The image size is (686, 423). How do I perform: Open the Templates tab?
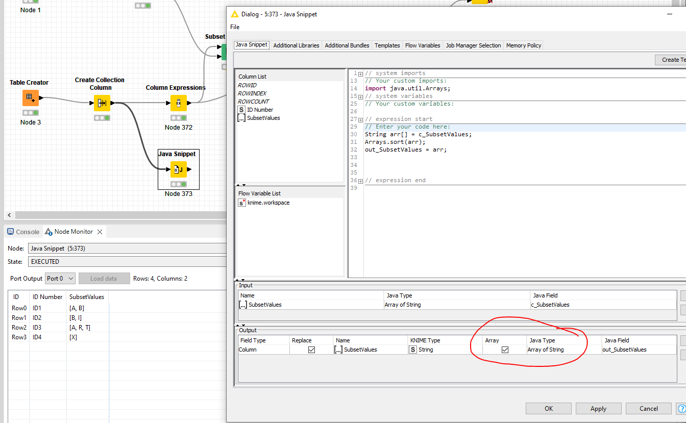click(387, 45)
